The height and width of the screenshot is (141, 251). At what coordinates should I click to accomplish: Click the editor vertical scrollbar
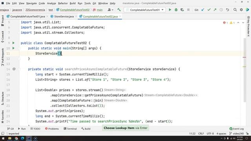245,70
